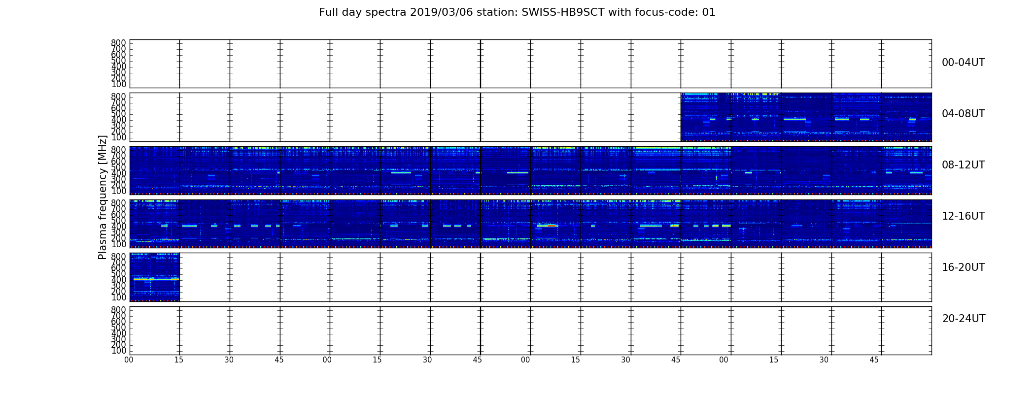This screenshot has height=394, width=1035.
Task: Click the 04-08UT spectrogram data region
Action: coord(806,117)
